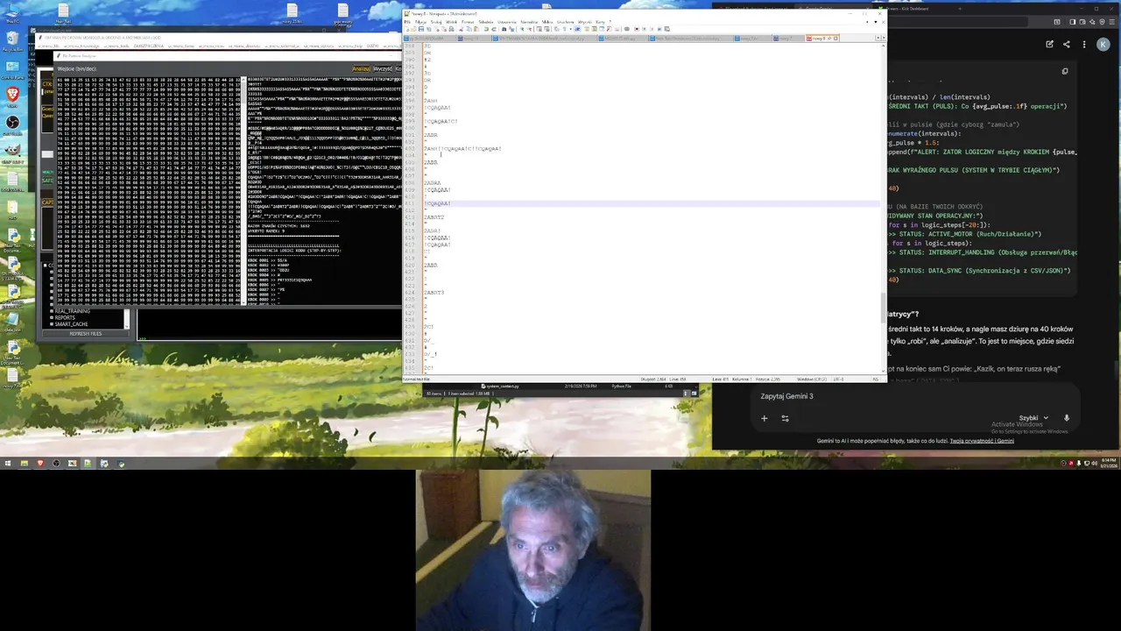Open the Szukaj menu in Notepad++

pyautogui.click(x=436, y=22)
